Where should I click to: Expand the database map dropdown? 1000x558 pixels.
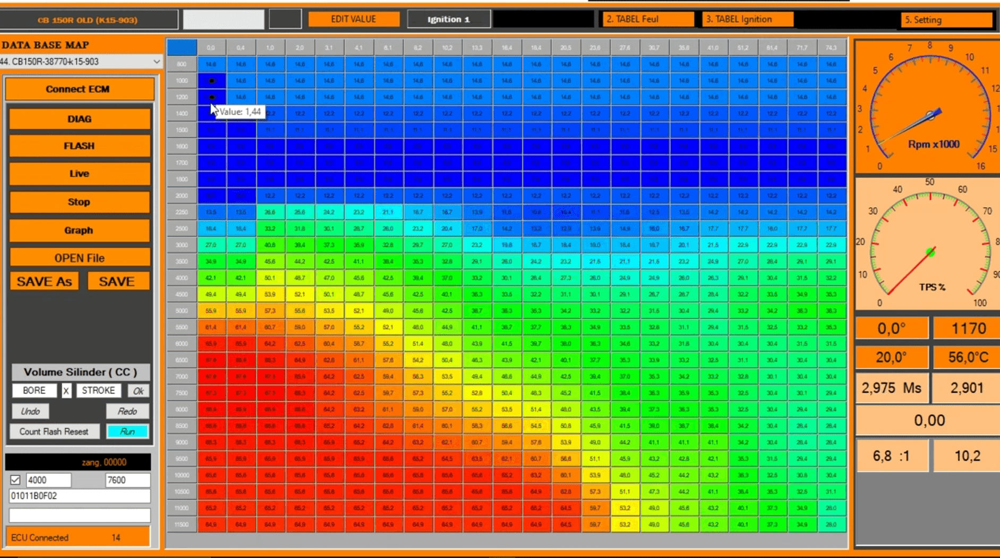156,62
